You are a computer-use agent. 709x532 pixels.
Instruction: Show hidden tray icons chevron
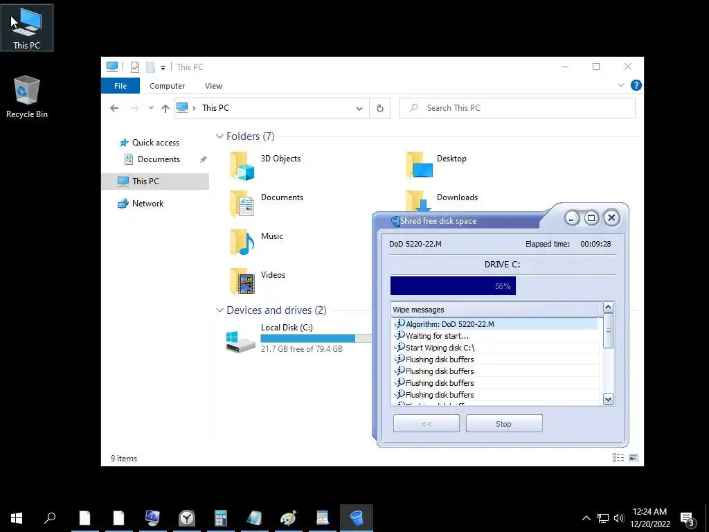tap(586, 518)
